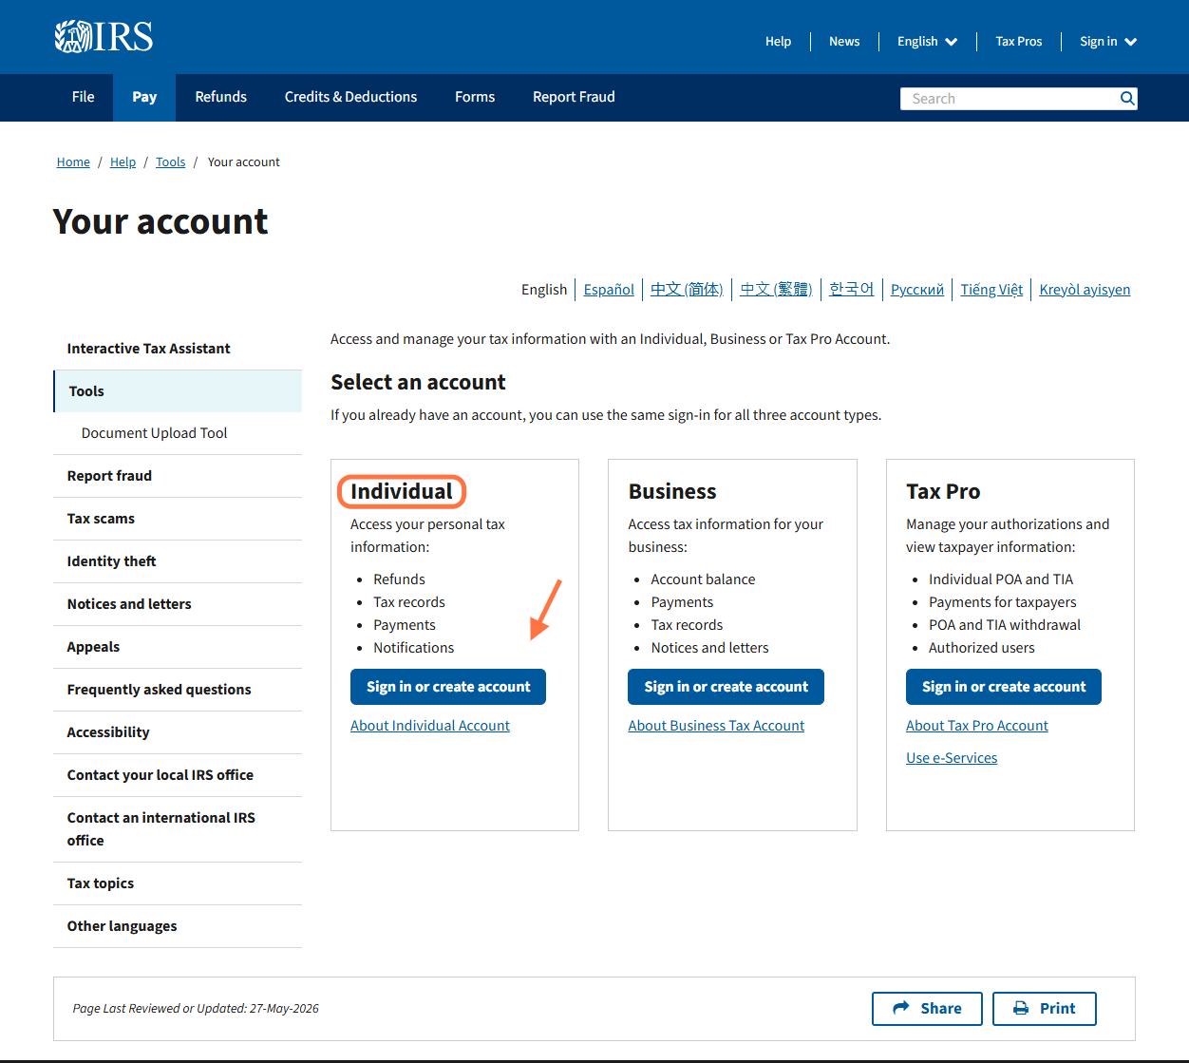
Task: Open Tax Pros link in header
Action: (x=1019, y=41)
